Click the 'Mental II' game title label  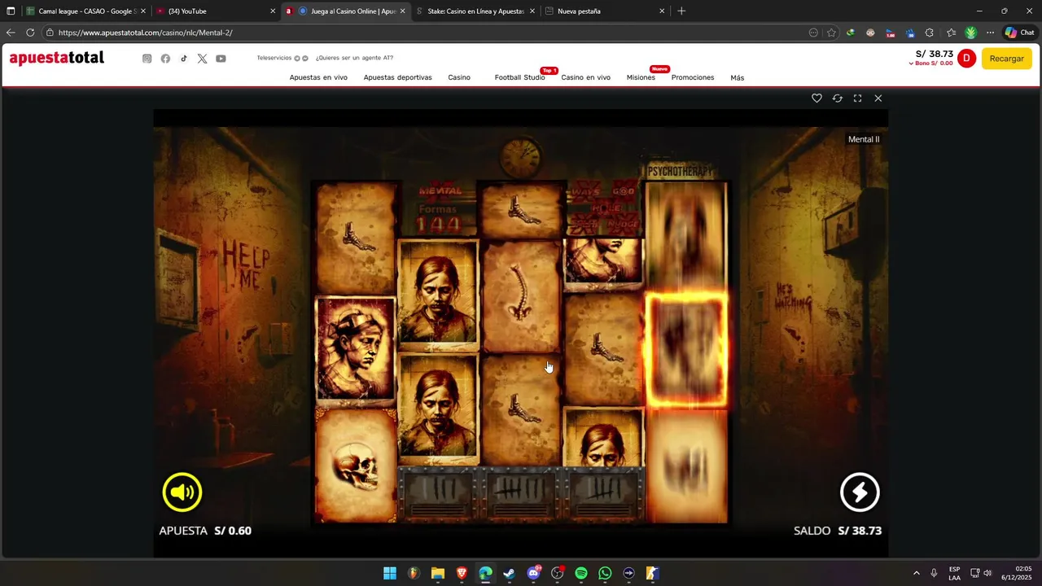pyautogui.click(x=864, y=139)
